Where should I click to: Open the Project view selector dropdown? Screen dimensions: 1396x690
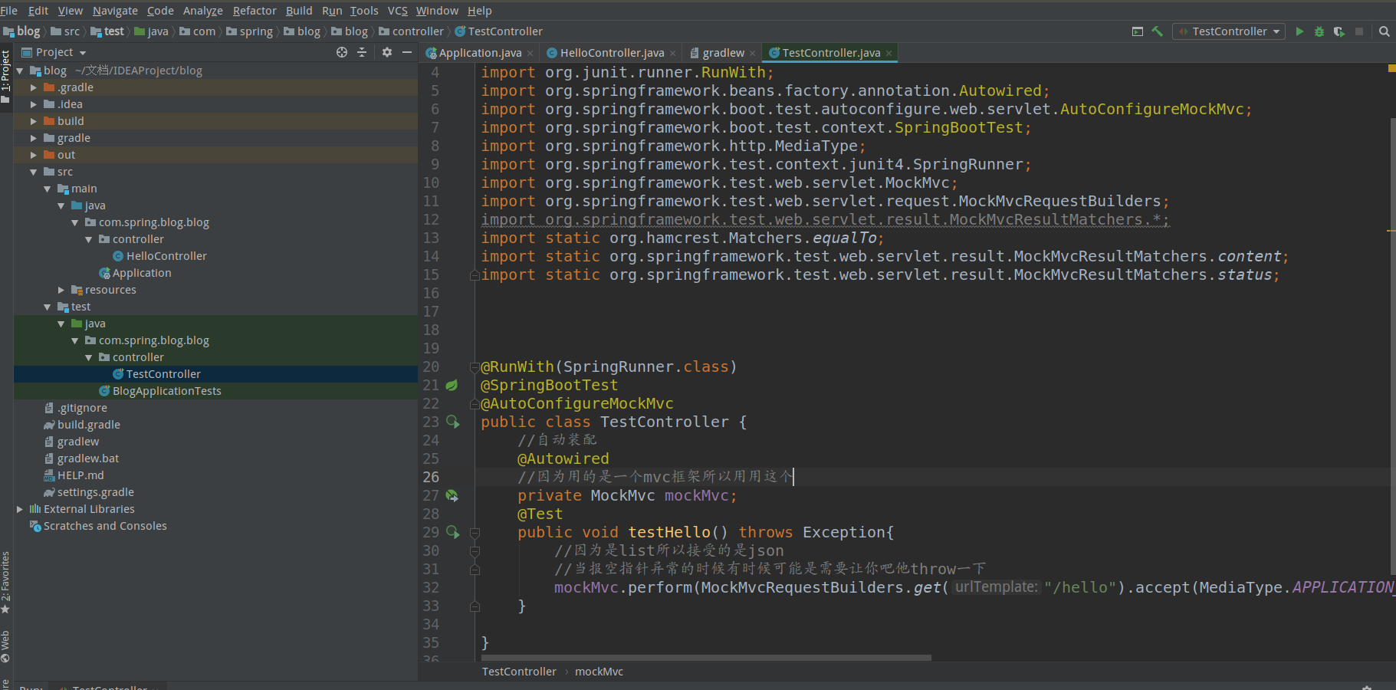(x=54, y=52)
